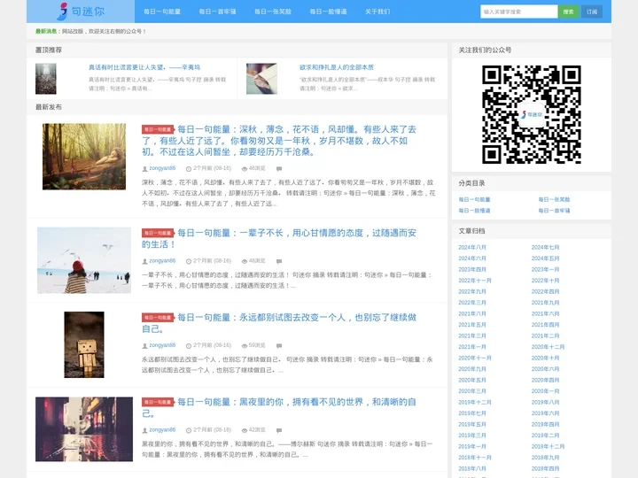This screenshot has width=638, height=478.
Task: Open archive 2018年九月
Action: point(545,458)
